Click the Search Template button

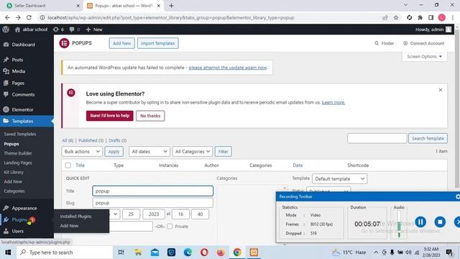428,138
